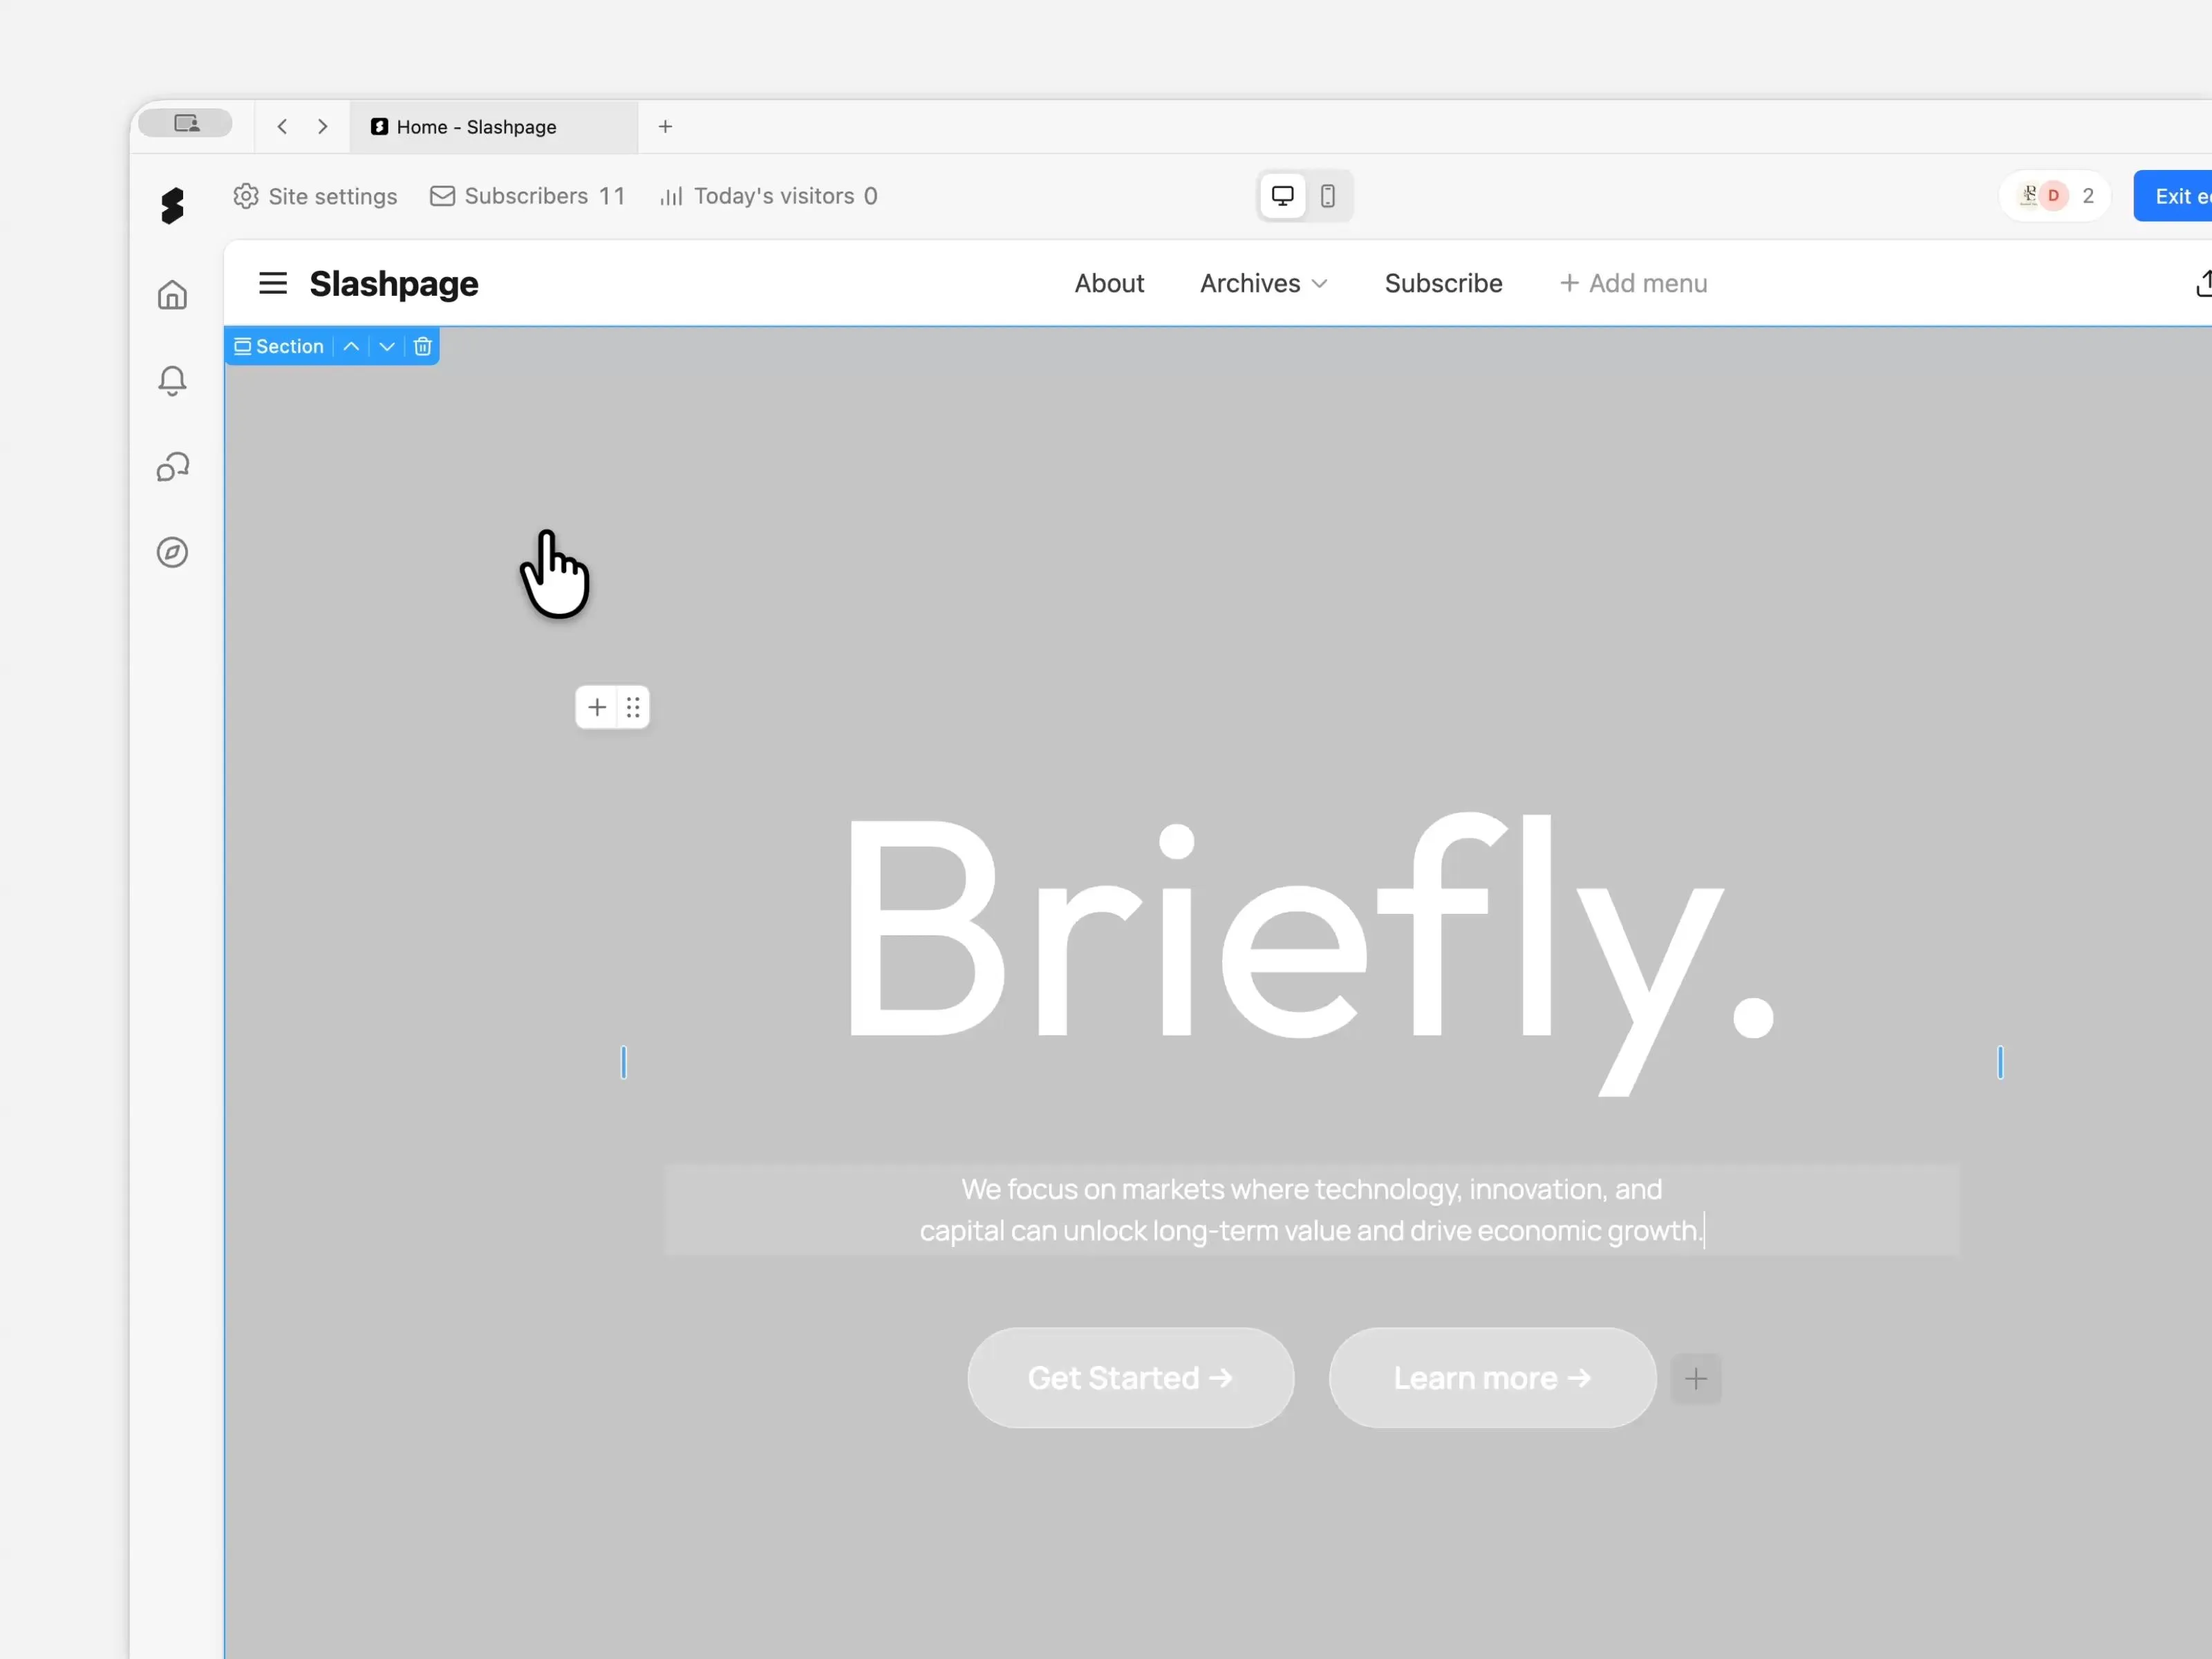
Task: Open the Explore compass icon
Action: coord(172,553)
